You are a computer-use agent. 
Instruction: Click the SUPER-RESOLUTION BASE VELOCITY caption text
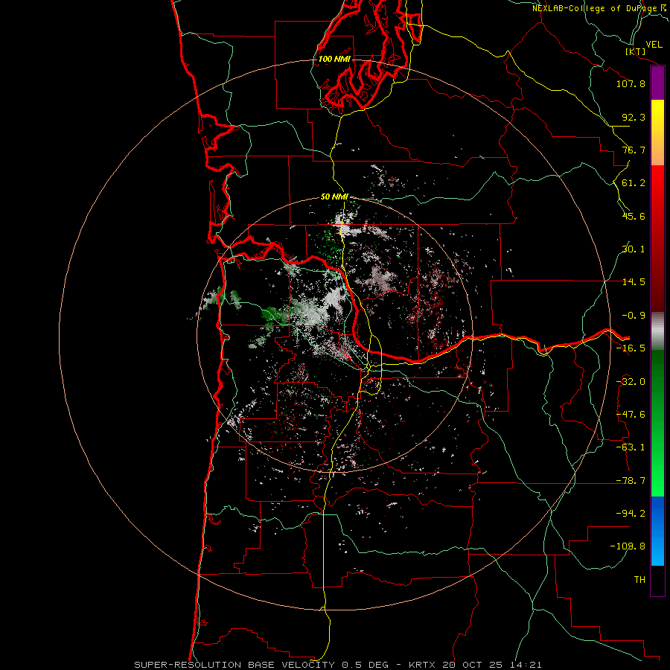coord(236,665)
